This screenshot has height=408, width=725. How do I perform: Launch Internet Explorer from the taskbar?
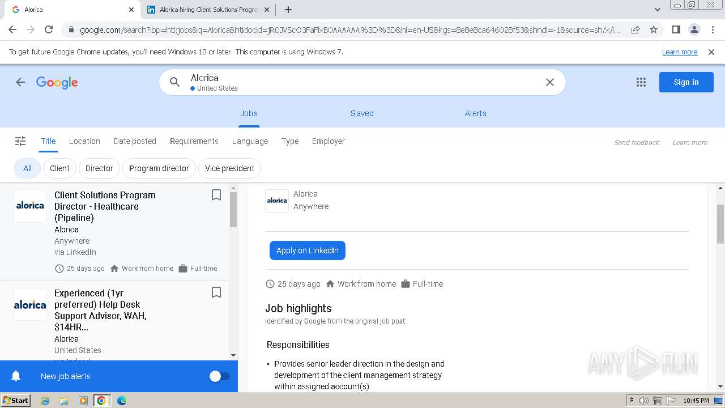point(45,401)
